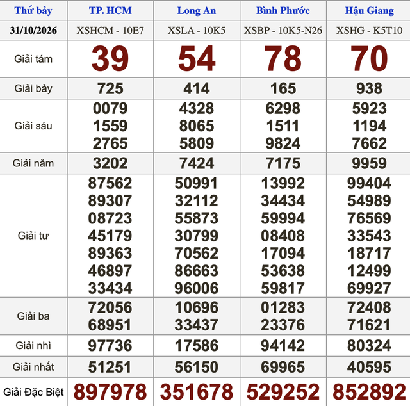Click the Giải nhì row label
Viewport: 410px width, 406px height.
click(33, 346)
